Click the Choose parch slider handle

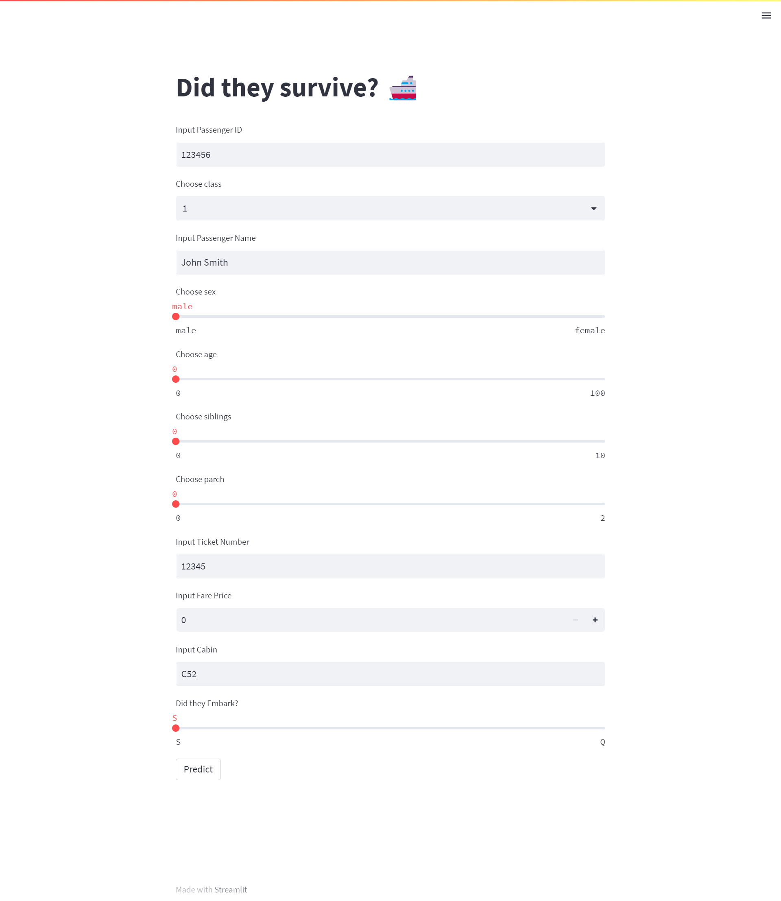pos(176,504)
